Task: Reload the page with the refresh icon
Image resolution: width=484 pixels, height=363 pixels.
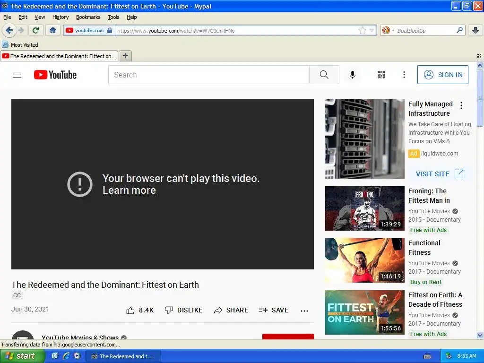Action: tap(36, 30)
